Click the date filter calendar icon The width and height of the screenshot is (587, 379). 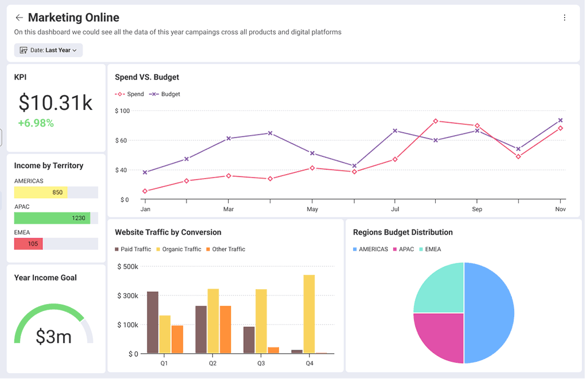(x=24, y=50)
